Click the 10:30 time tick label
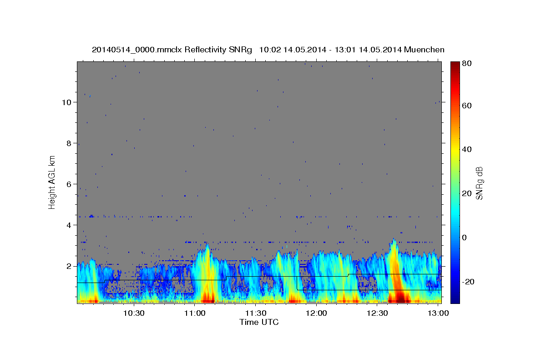The image size is (546, 364). [134, 313]
